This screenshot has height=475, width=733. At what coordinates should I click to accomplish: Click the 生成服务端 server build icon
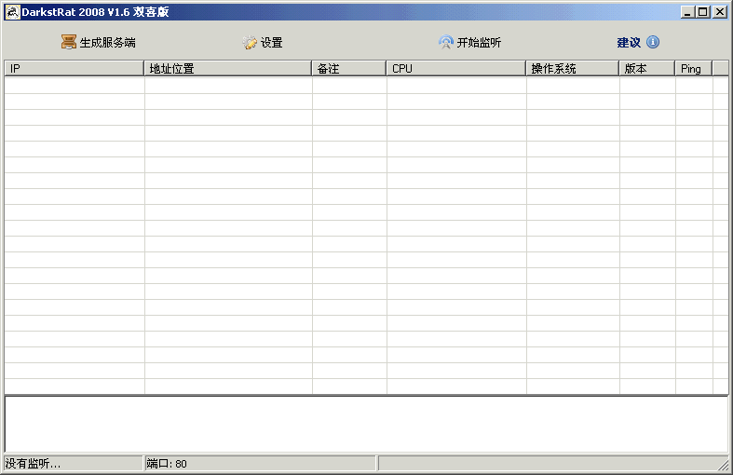coord(69,43)
